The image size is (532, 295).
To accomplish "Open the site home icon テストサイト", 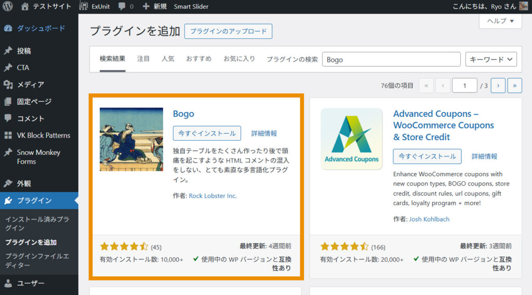I will (25, 7).
